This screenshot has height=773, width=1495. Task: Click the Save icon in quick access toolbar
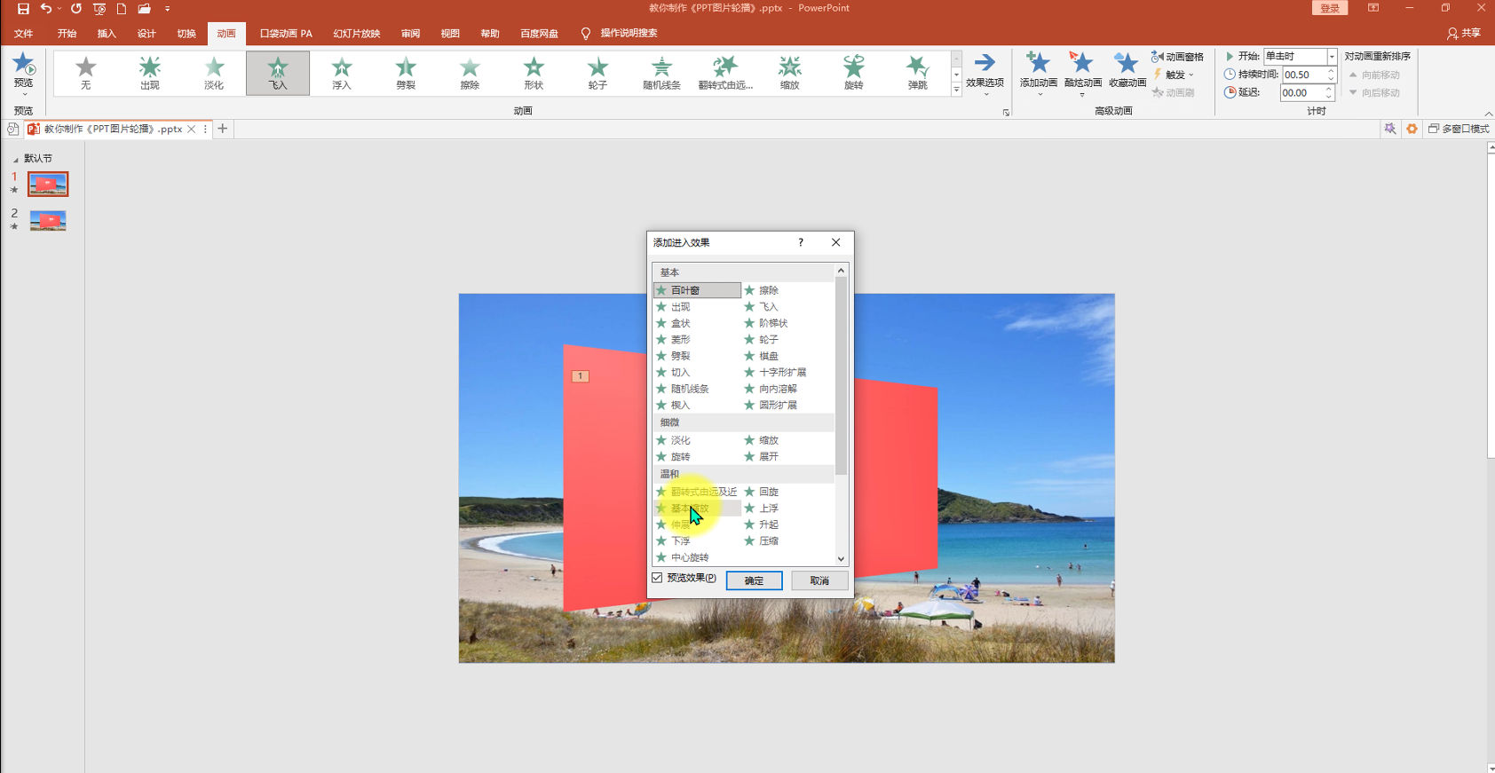click(x=23, y=8)
